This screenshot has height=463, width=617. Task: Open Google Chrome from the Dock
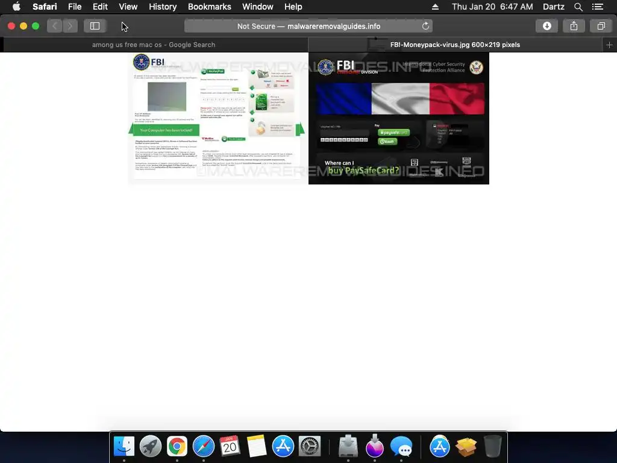tap(177, 447)
